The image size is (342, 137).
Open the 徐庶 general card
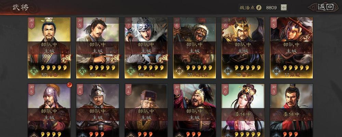pos(97,48)
